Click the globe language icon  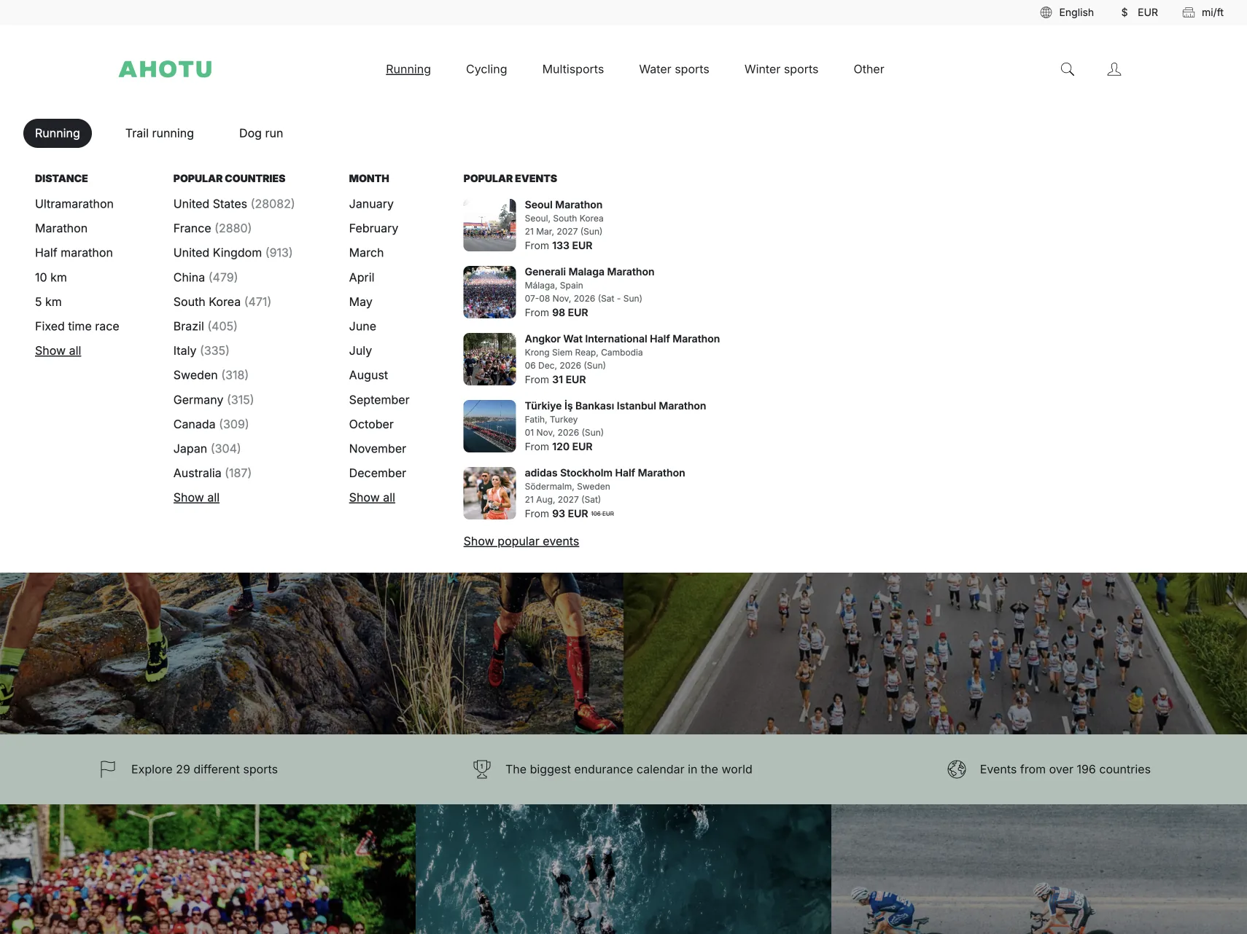[x=1046, y=12]
